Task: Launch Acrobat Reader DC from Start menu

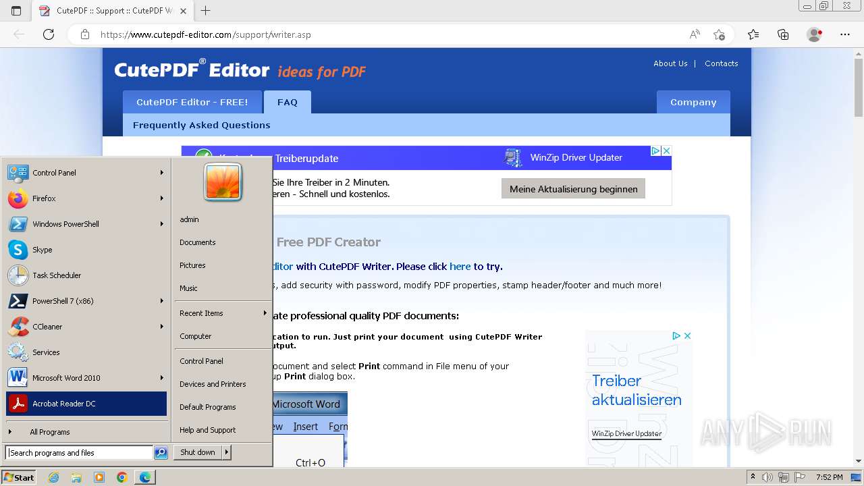Action: click(x=86, y=404)
